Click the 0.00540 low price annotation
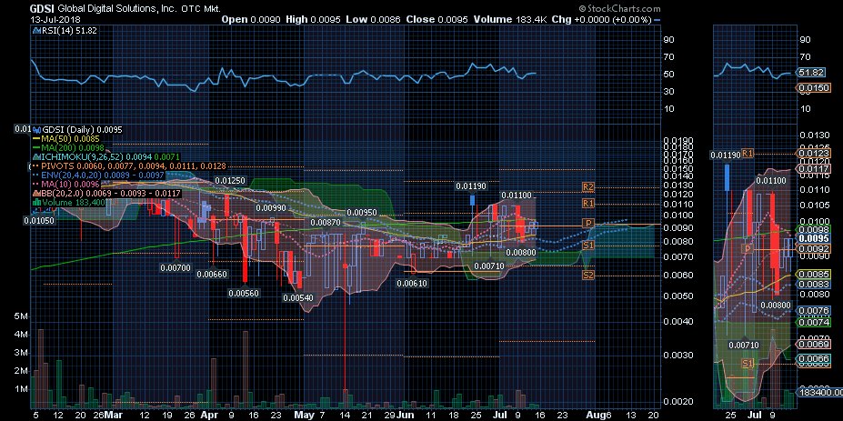The height and width of the screenshot is (421, 843). point(299,297)
